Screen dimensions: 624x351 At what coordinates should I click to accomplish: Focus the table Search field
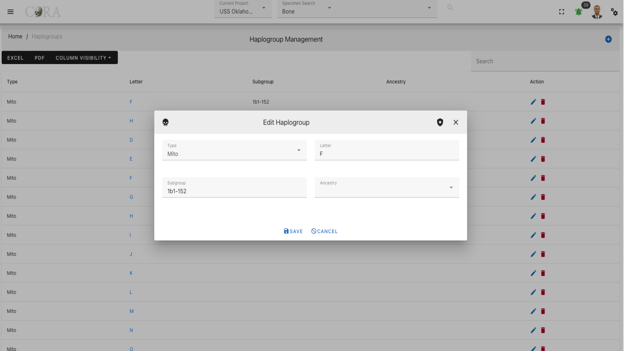pyautogui.click(x=545, y=61)
